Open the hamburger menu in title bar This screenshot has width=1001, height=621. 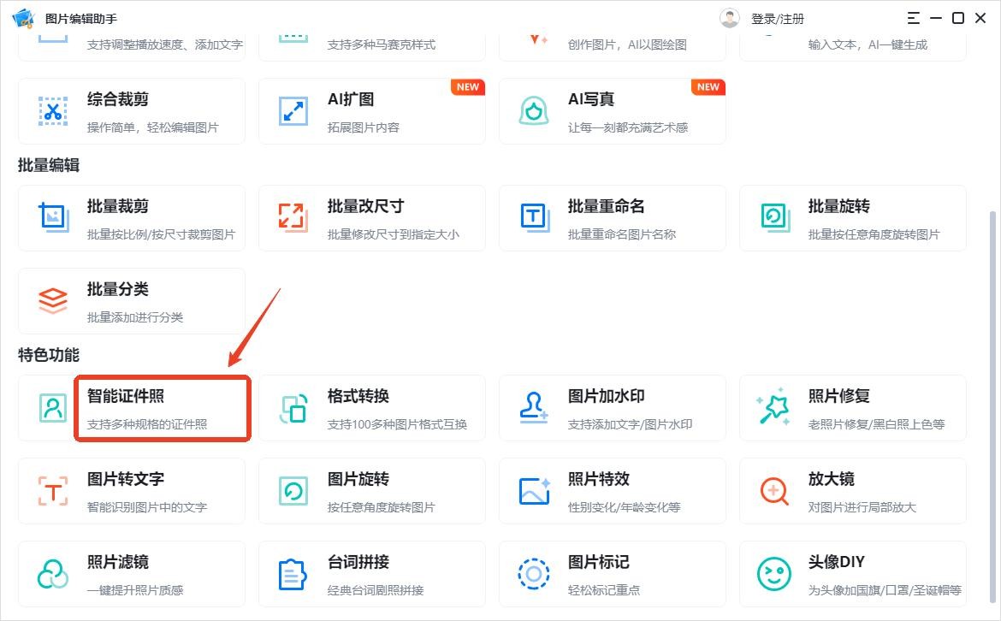pos(914,18)
